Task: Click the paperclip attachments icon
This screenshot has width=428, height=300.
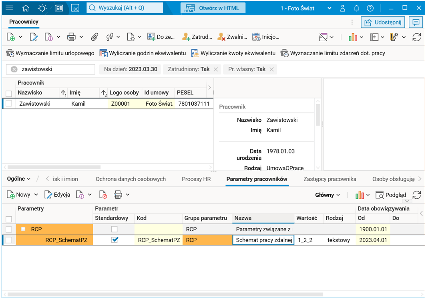Action: 94,37
